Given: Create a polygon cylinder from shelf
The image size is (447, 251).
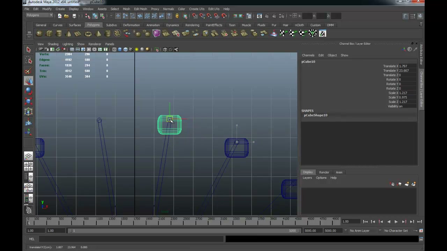Looking at the screenshot, I should point(59,33).
